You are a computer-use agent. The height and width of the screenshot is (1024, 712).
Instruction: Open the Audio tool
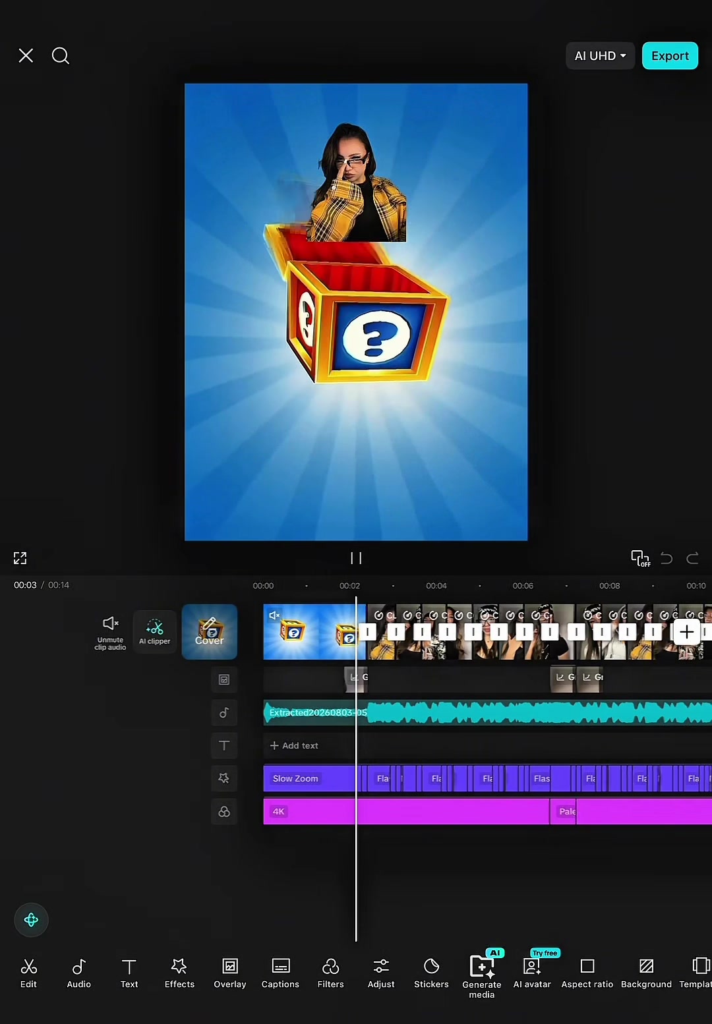tap(79, 973)
